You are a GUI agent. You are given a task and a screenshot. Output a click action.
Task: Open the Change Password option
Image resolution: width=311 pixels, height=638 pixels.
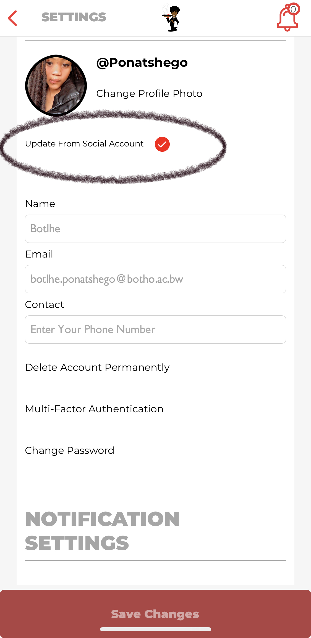pos(70,451)
